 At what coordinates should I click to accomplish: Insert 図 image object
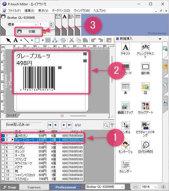pos(145,88)
